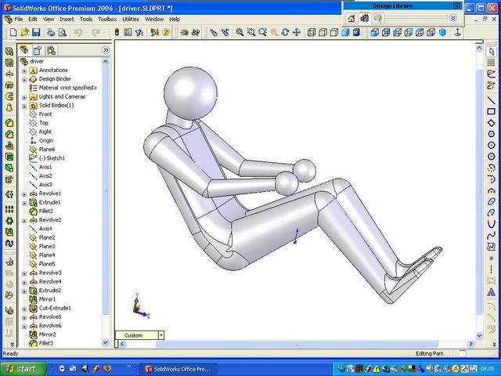Click the Windows Start button

pyautogui.click(x=20, y=368)
